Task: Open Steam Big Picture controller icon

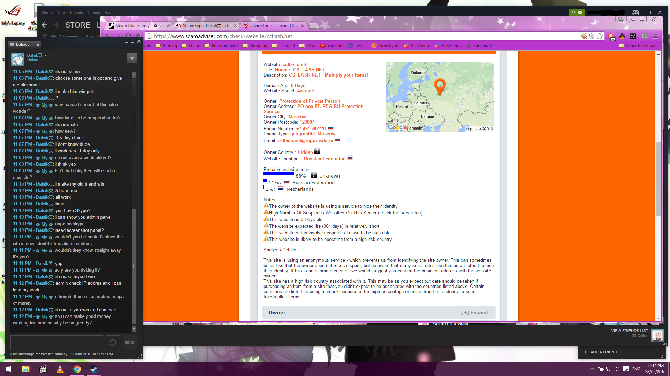Action: (635, 13)
